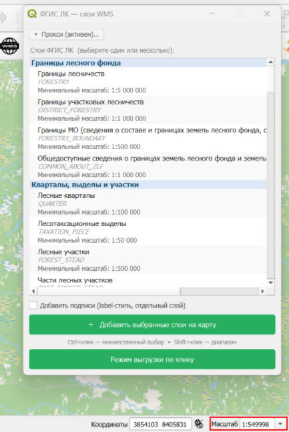This screenshot has width=289, height=432.
Task: Toggle mouse extents icon beside coordinates
Action: pos(199,424)
